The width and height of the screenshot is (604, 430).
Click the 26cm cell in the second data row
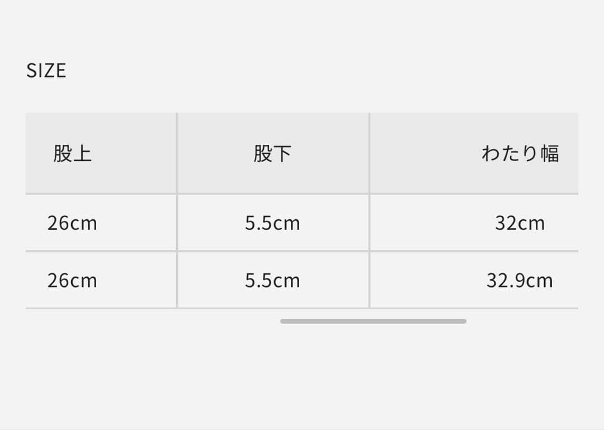tap(72, 280)
